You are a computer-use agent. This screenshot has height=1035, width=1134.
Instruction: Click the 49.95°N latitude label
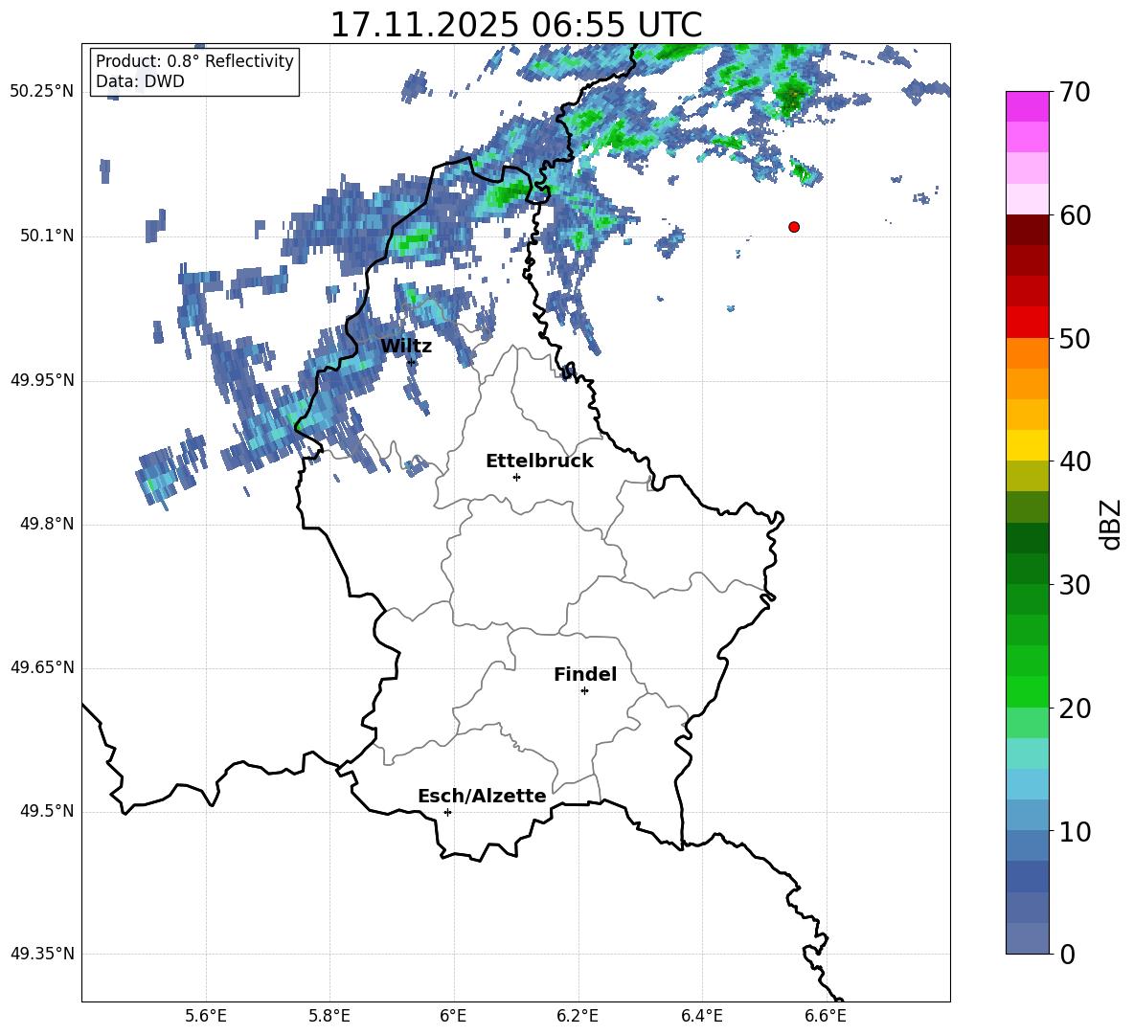coord(42,380)
